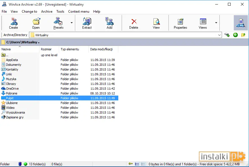Open the View file toolbar icon
Viewport: 249px width, 167px height.
pos(156,23)
